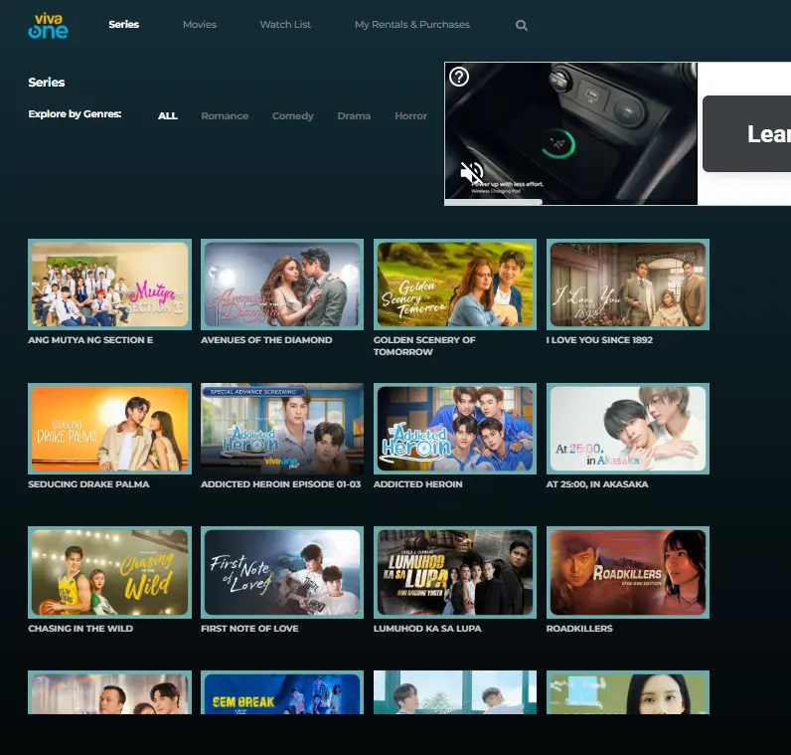Click the 'I LOVE YOU SINCE 1892' title
791x755 pixels.
click(x=599, y=340)
